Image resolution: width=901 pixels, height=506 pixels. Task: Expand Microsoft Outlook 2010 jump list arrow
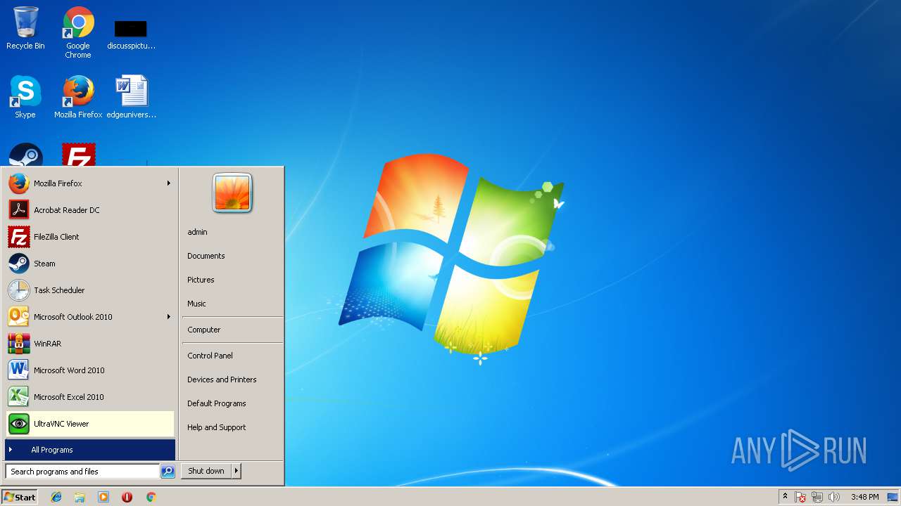tap(168, 317)
